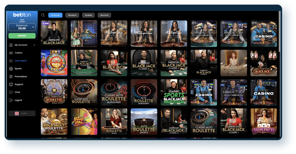Click the Logout door icon
Viewport: 296px width, 154px height.
[x=11, y=100]
